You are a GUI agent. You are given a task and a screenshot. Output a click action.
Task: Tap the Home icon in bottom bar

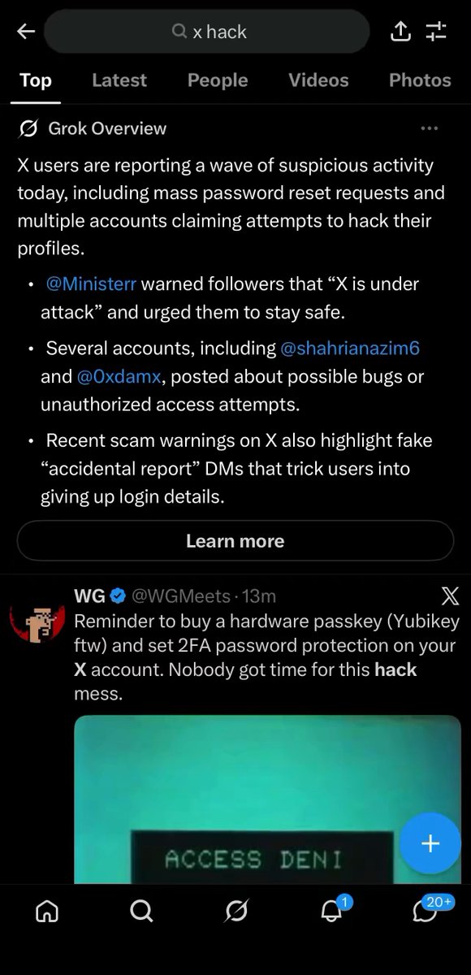click(x=47, y=912)
